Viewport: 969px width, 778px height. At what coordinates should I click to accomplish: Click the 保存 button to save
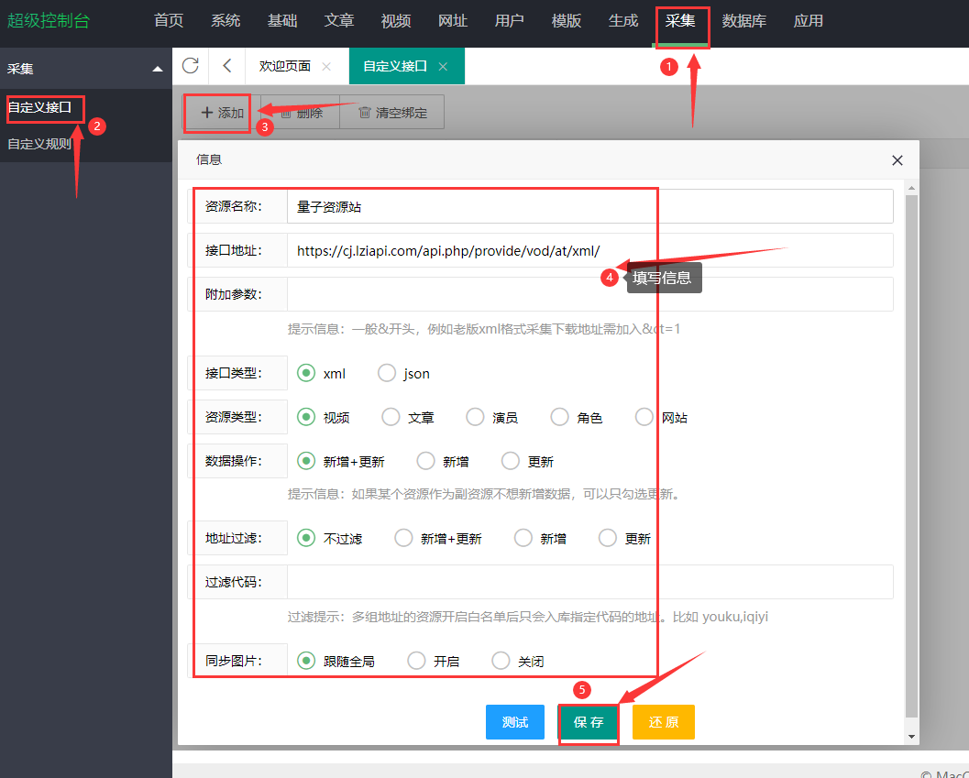point(588,722)
